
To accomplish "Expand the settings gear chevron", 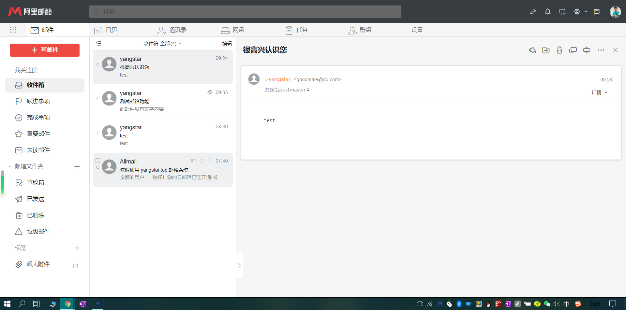I will 586,11.
